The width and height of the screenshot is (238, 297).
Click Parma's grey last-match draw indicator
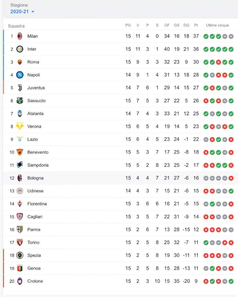pos(231,230)
